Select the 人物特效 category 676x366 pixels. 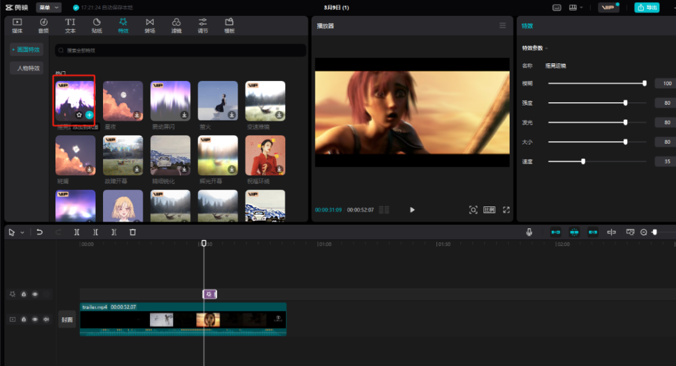[x=26, y=68]
